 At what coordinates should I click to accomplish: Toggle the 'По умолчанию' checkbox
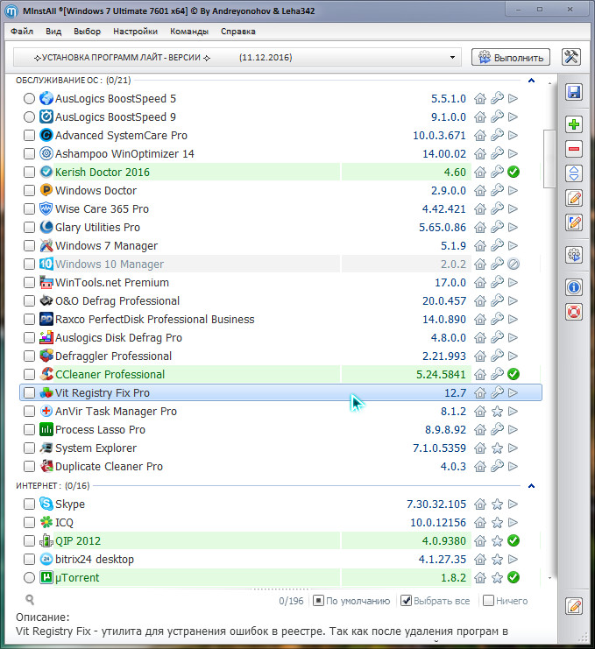click(318, 601)
